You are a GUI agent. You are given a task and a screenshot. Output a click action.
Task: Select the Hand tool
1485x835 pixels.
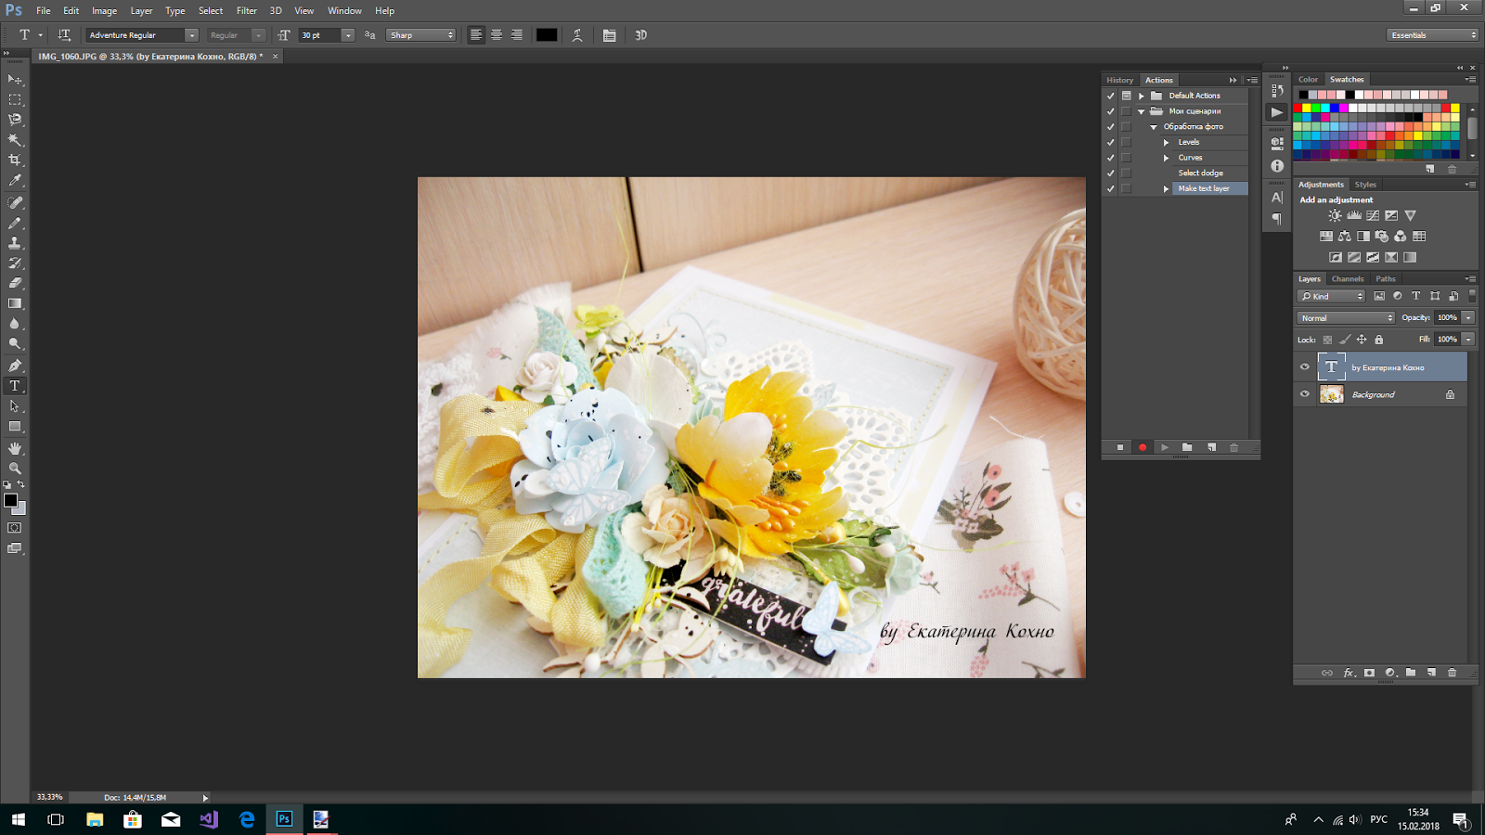coord(15,448)
